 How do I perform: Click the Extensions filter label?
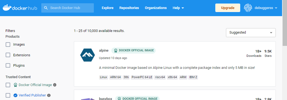[22, 55]
